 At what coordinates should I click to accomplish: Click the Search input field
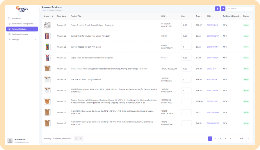(x=240, y=9)
